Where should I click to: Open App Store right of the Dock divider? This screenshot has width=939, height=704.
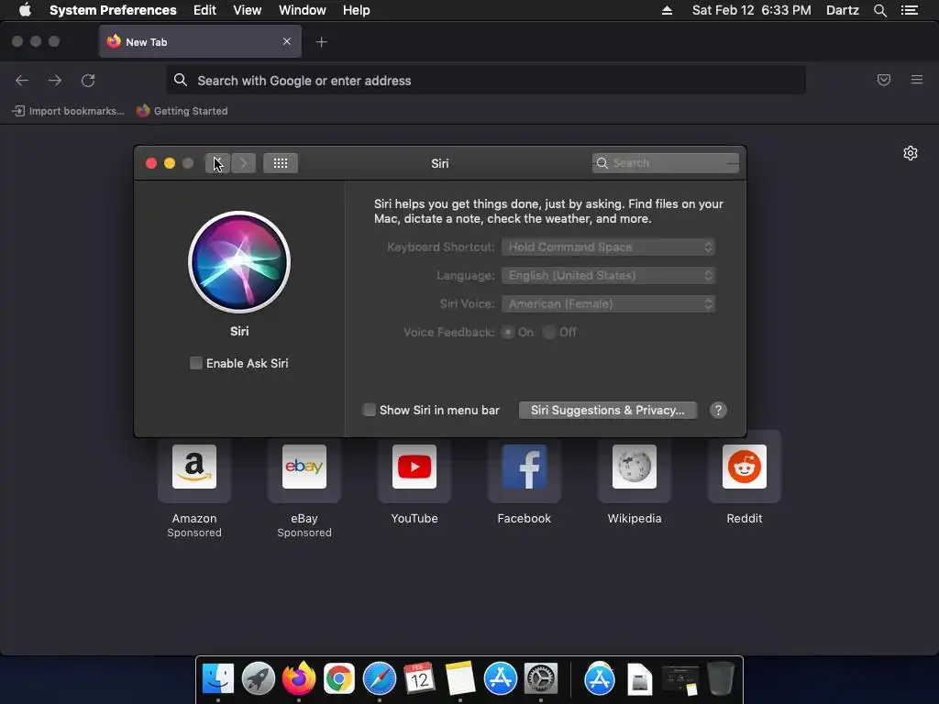click(600, 679)
